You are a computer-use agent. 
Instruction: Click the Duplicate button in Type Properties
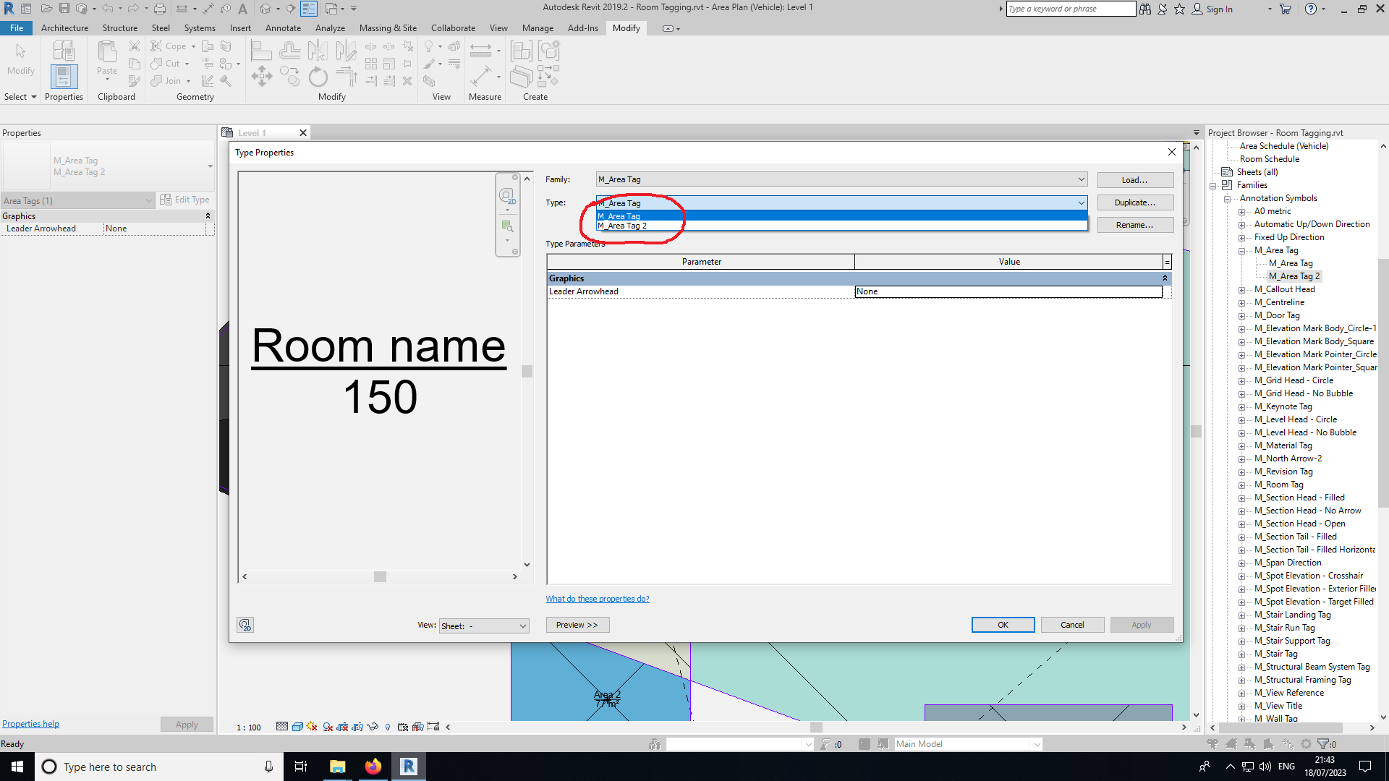coord(1134,202)
